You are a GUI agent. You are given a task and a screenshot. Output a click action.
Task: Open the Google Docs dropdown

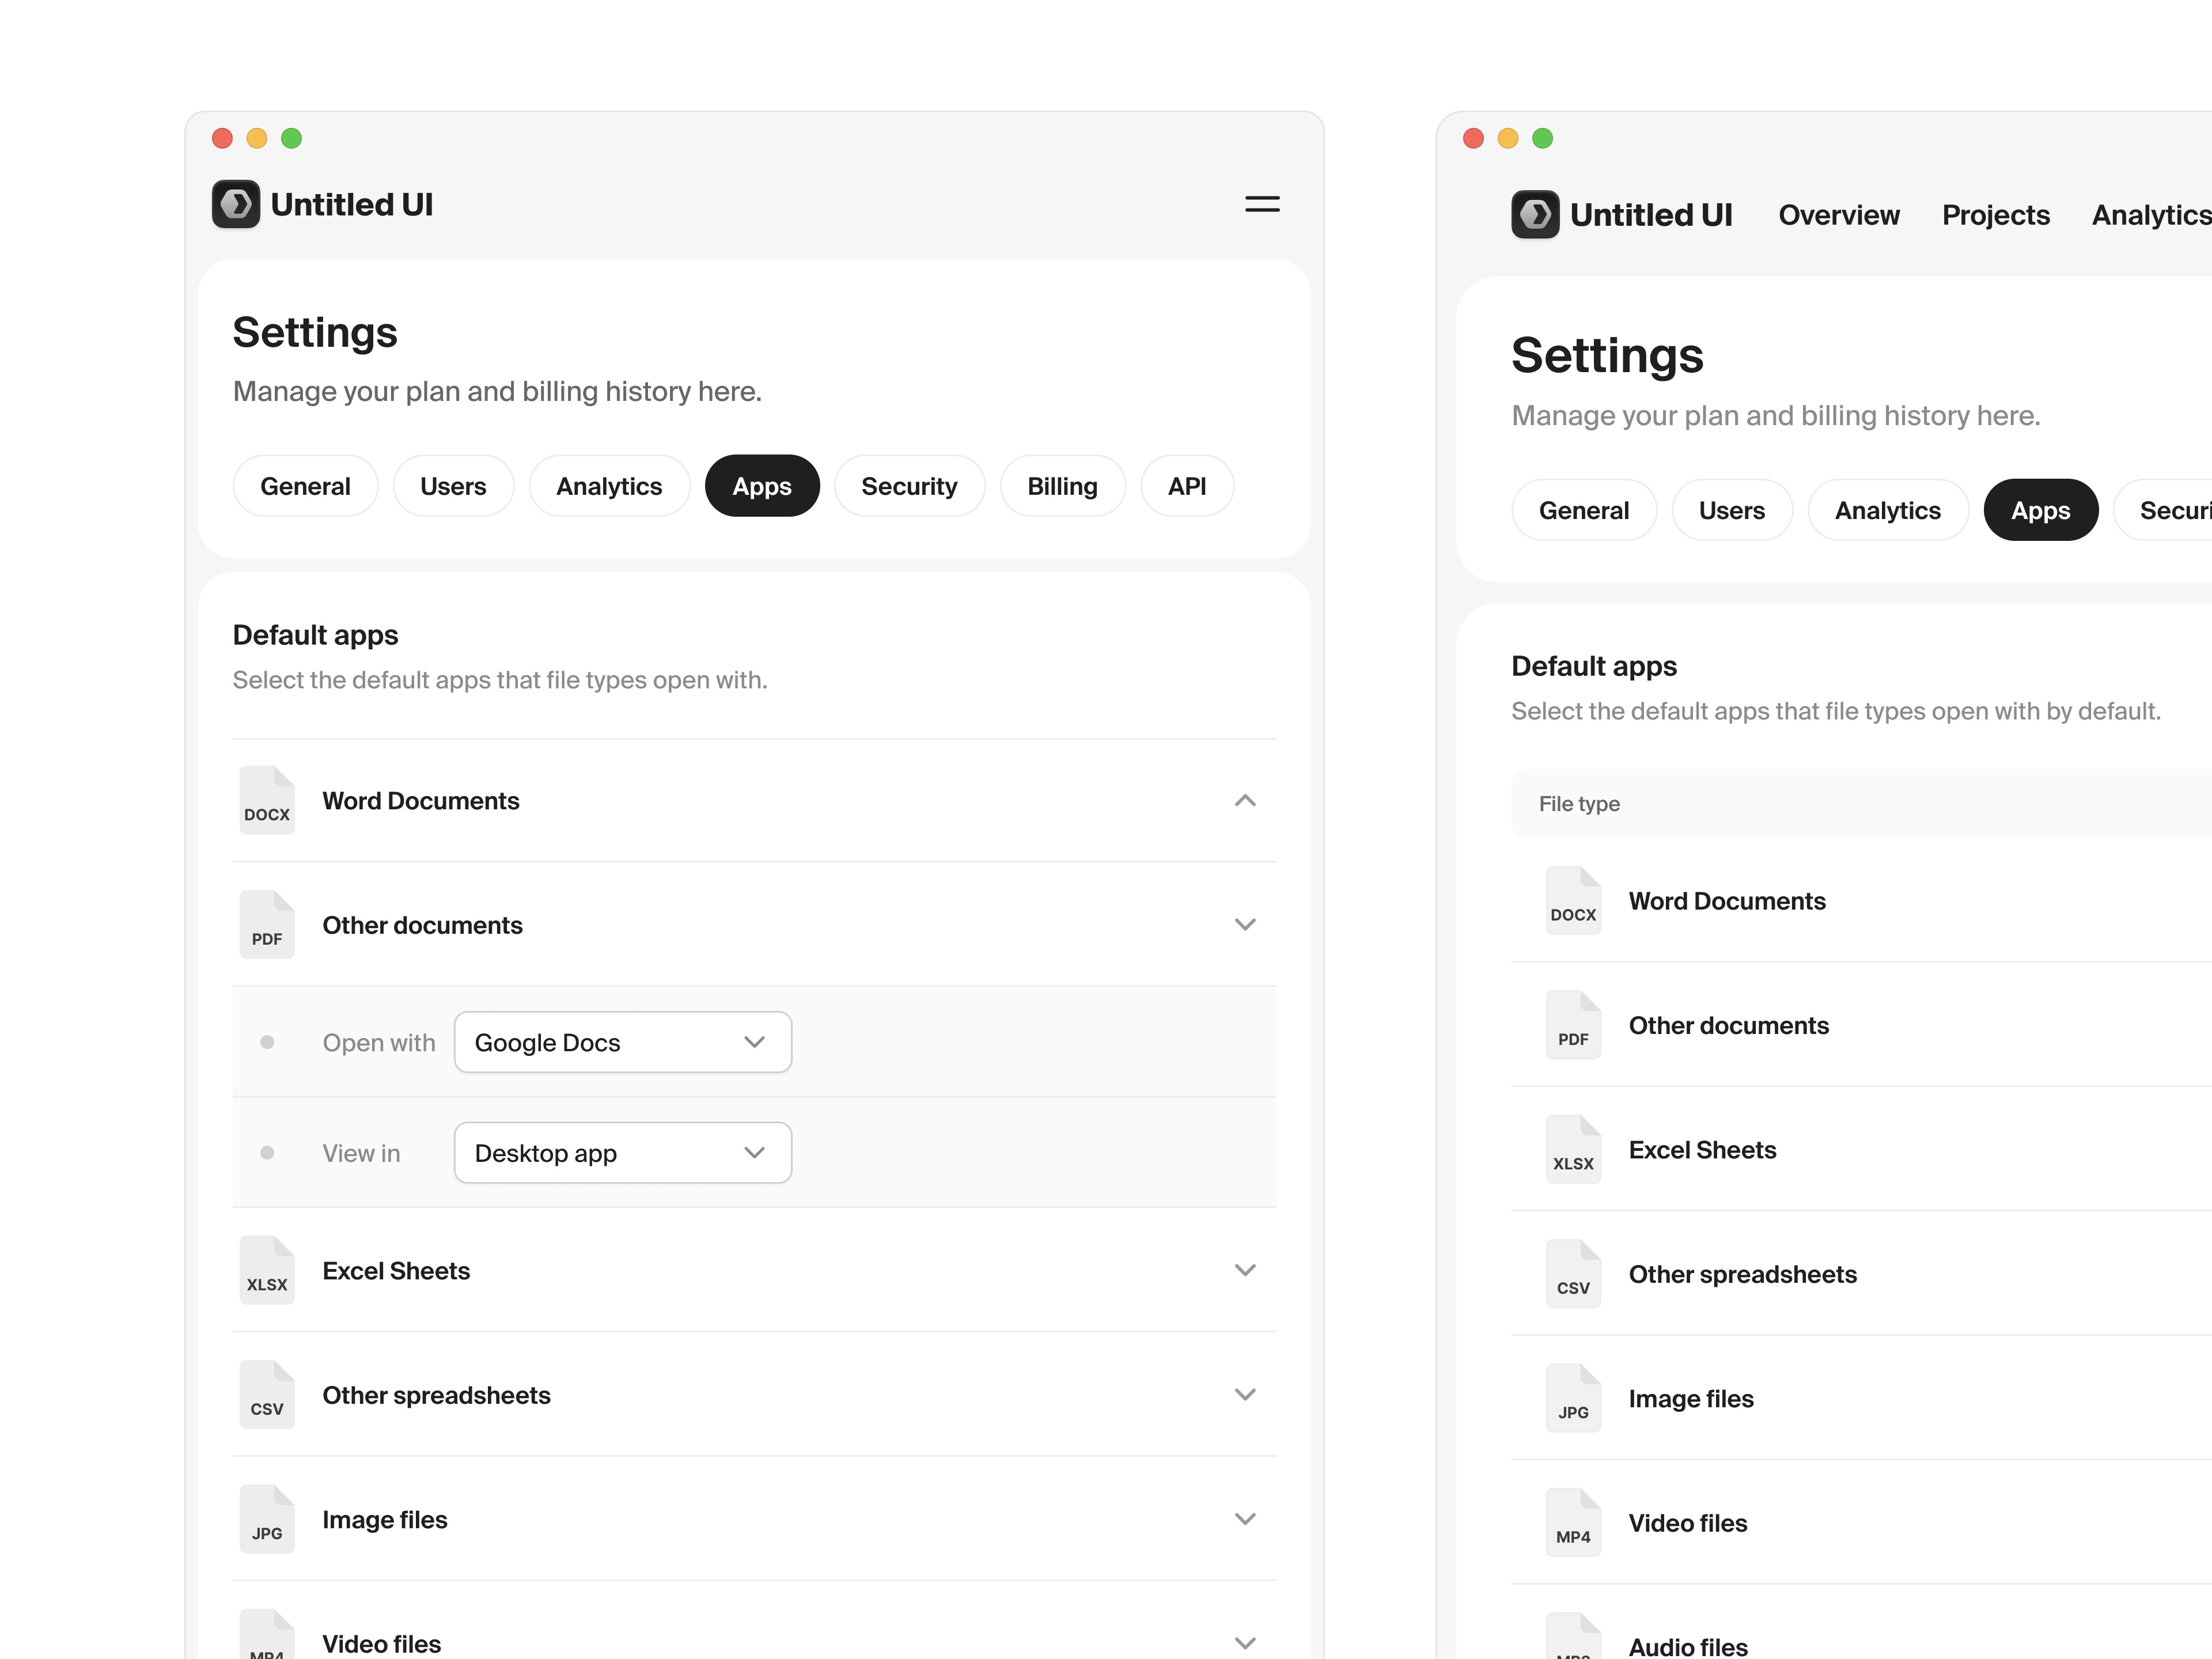click(x=622, y=1042)
